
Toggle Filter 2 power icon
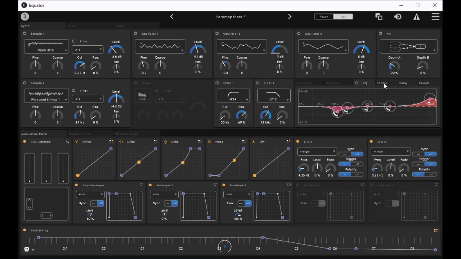(258, 83)
